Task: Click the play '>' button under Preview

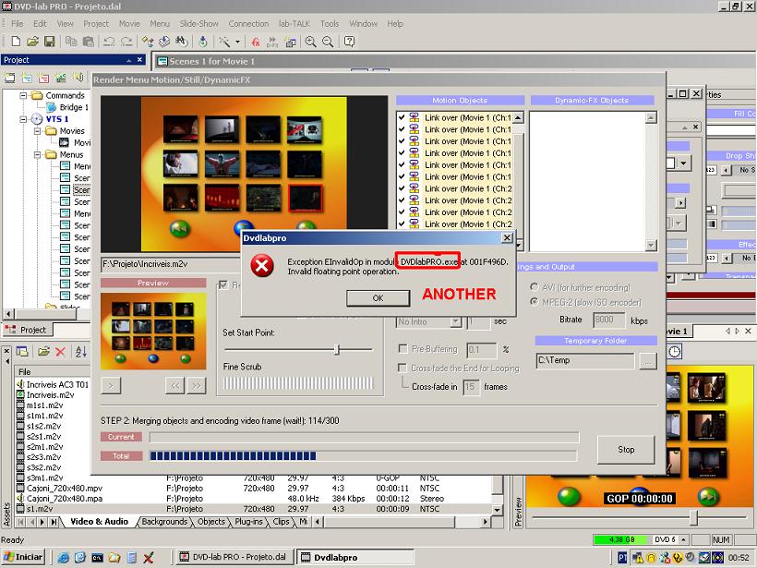Action: pos(111,385)
